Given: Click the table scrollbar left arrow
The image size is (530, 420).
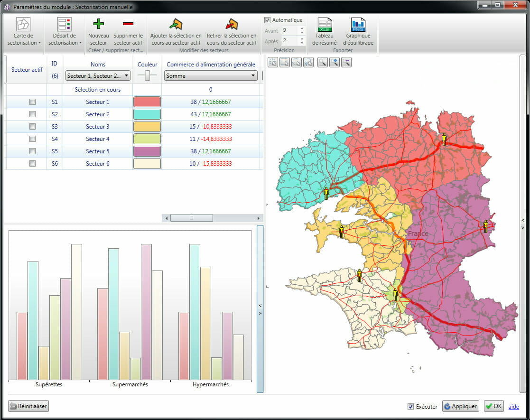Looking at the screenshot, I should pos(166,218).
